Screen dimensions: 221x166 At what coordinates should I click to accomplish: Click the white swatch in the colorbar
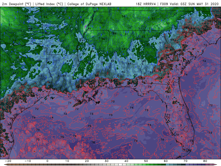click(120, 165)
